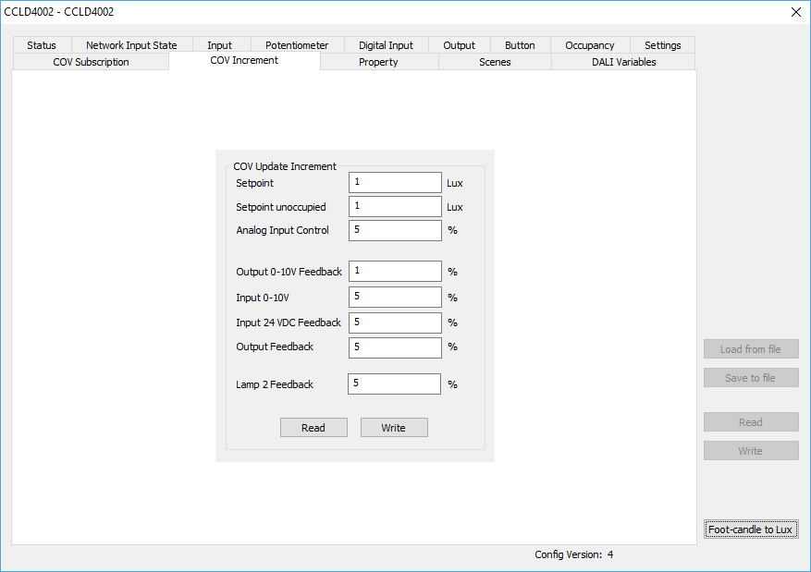
Task: Switch to COV Subscription tab
Action: point(91,62)
